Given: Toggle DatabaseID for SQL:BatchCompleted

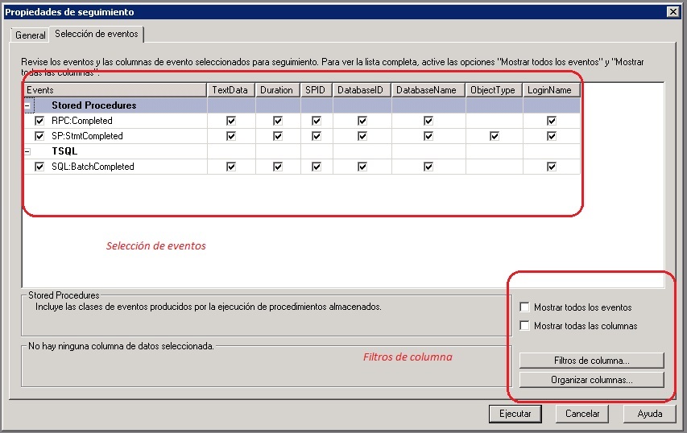Looking at the screenshot, I should point(362,167).
